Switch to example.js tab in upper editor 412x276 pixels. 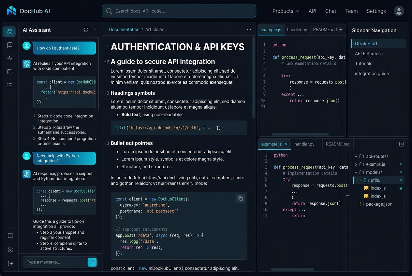pyautogui.click(x=271, y=30)
